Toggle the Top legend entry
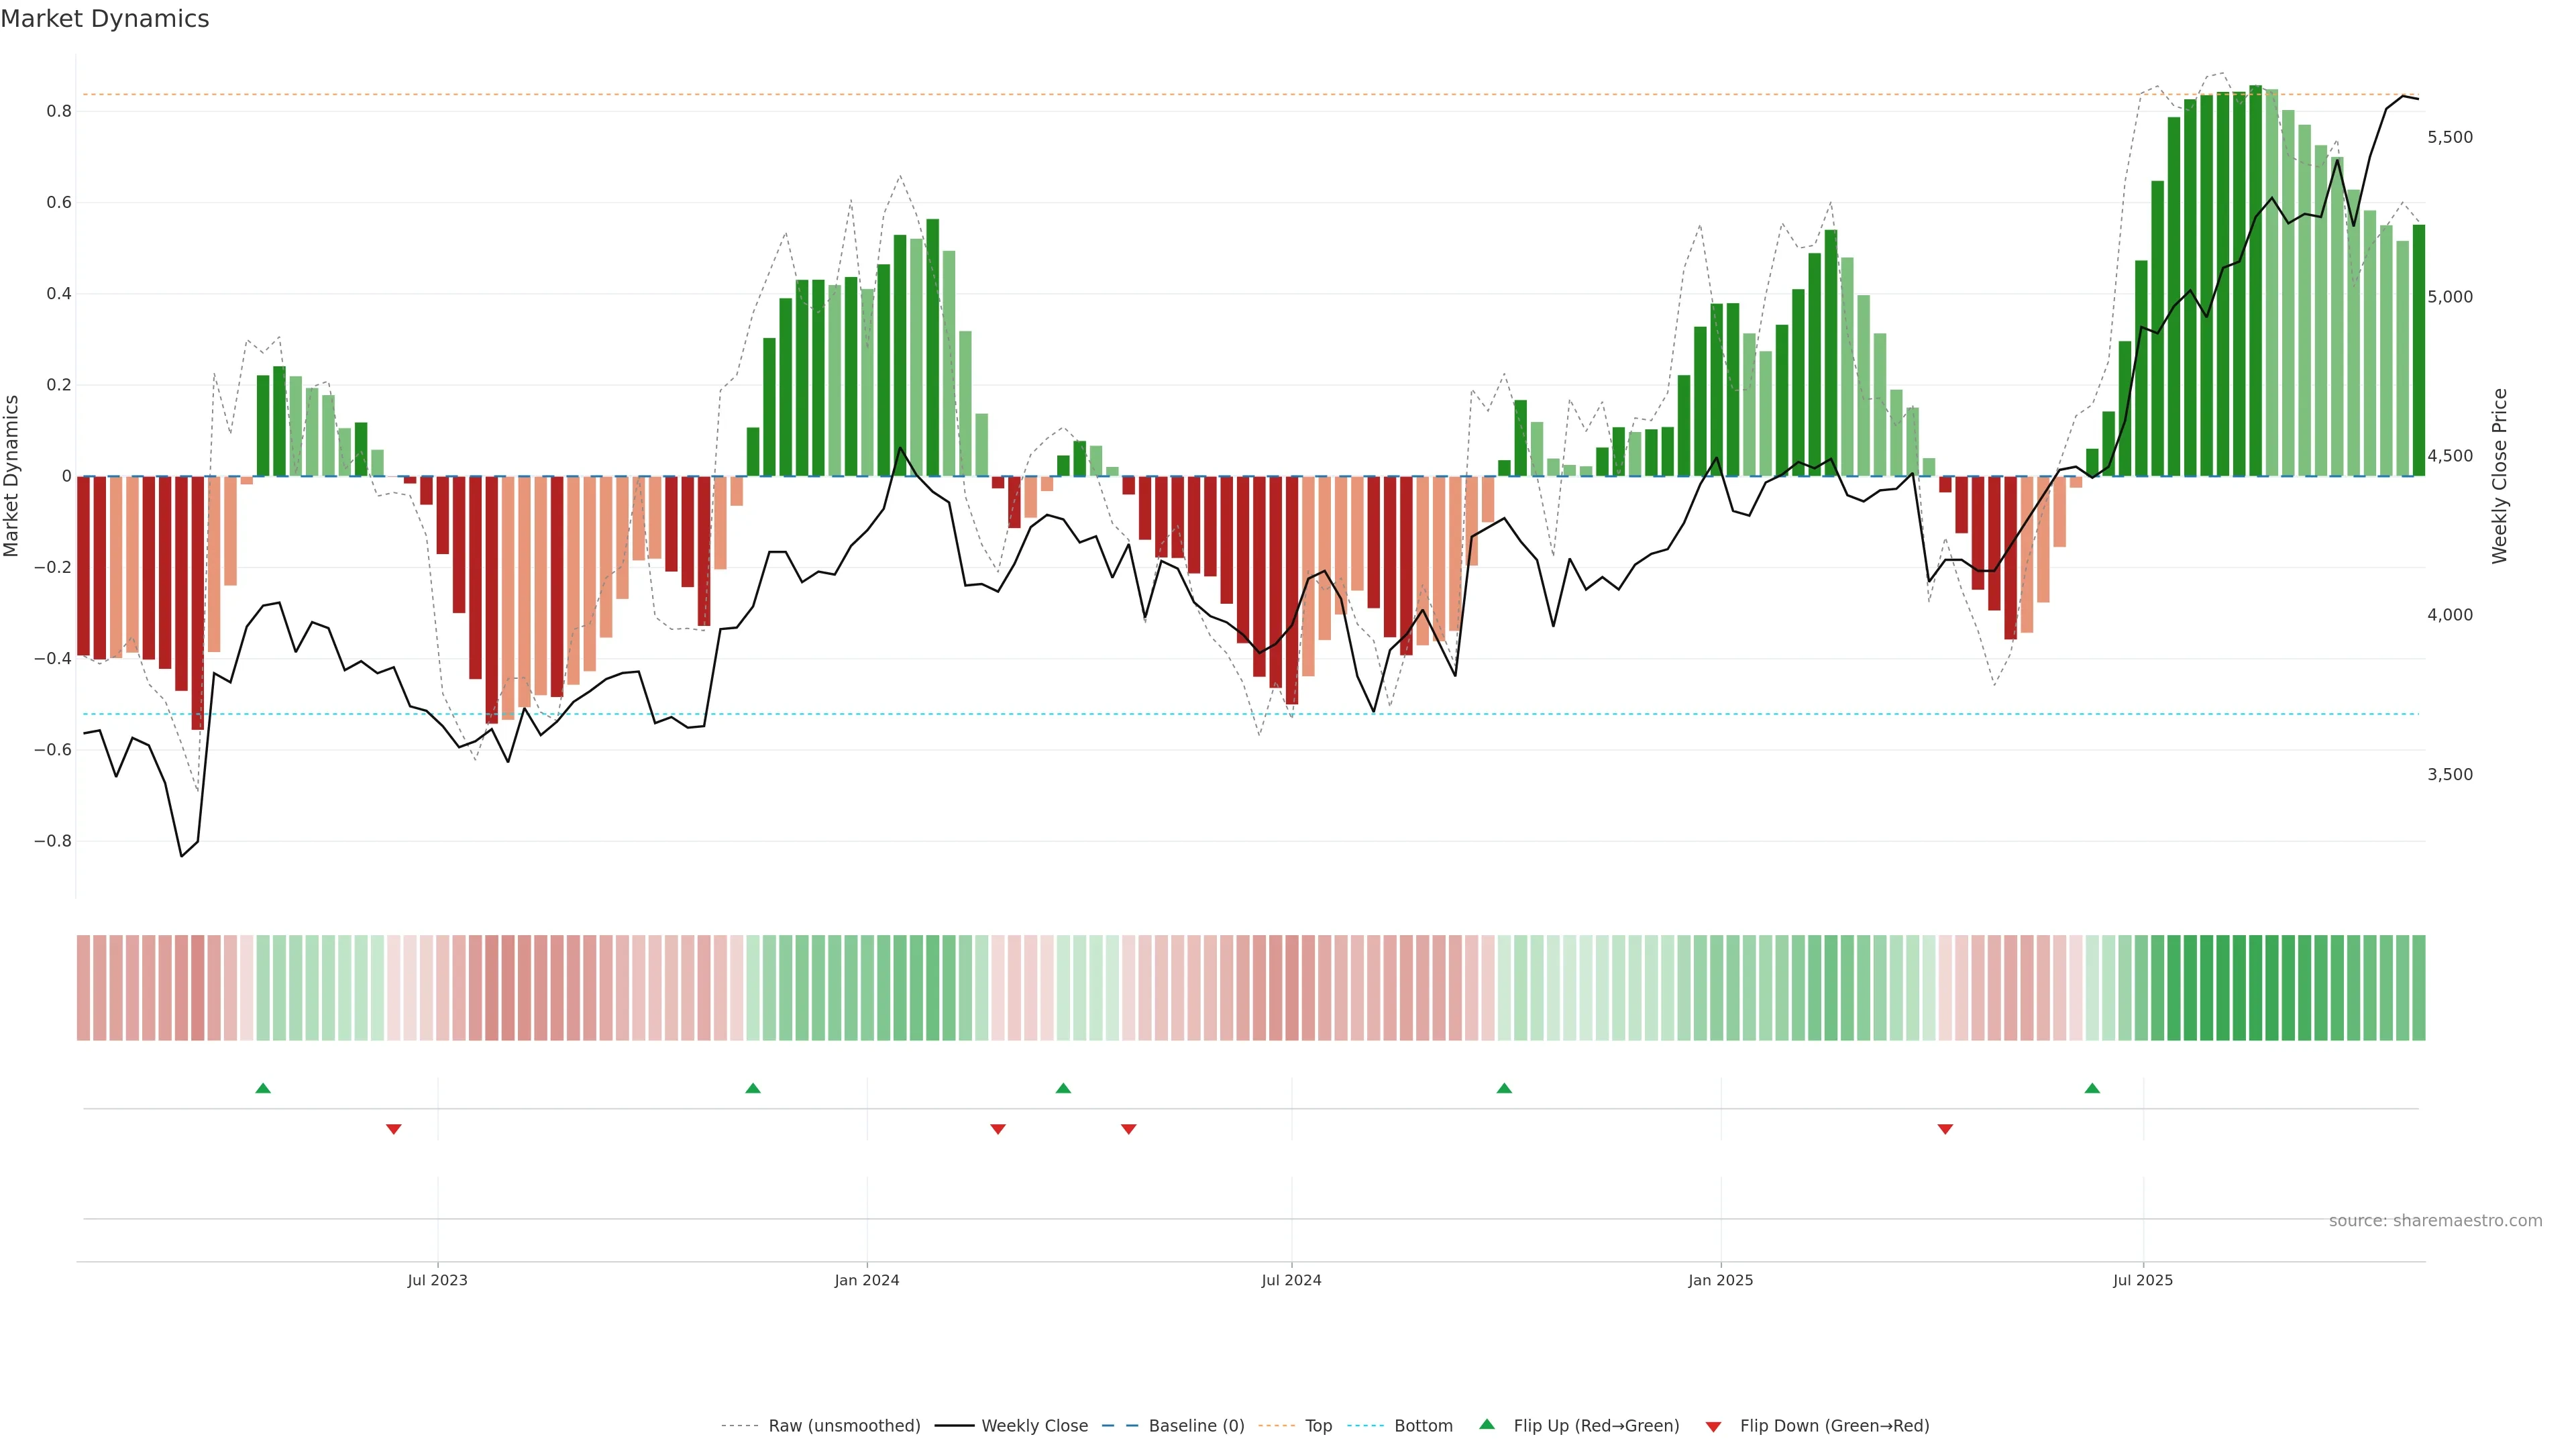 (1318, 1425)
